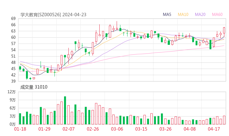Click the 12万 volume axis label
The height and width of the screenshot is (136, 229).
(11, 92)
